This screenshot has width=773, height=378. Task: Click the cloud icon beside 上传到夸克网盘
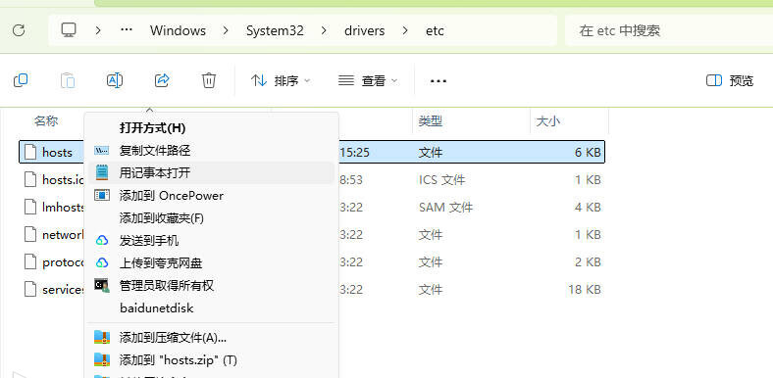[x=102, y=263]
